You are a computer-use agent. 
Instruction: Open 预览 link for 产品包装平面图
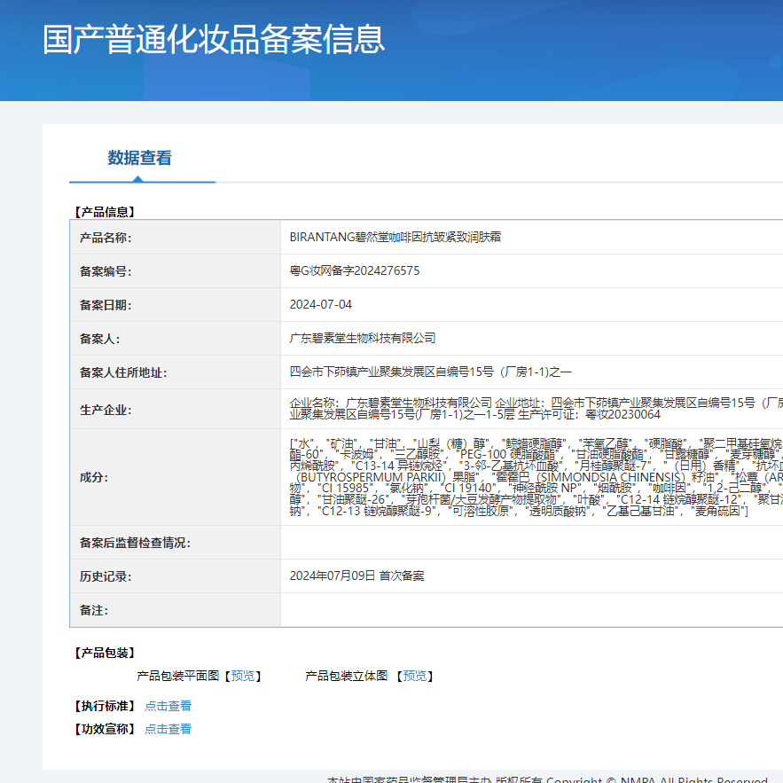pos(242,676)
